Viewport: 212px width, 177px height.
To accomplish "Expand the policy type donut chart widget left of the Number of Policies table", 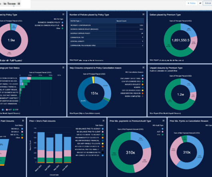I will [63, 14].
